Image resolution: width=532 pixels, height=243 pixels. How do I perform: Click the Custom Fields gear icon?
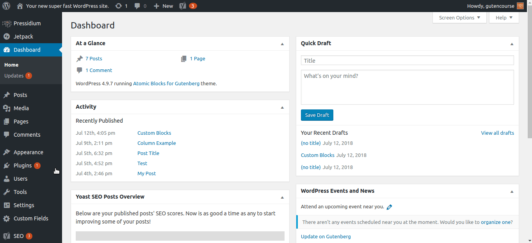pos(7,218)
